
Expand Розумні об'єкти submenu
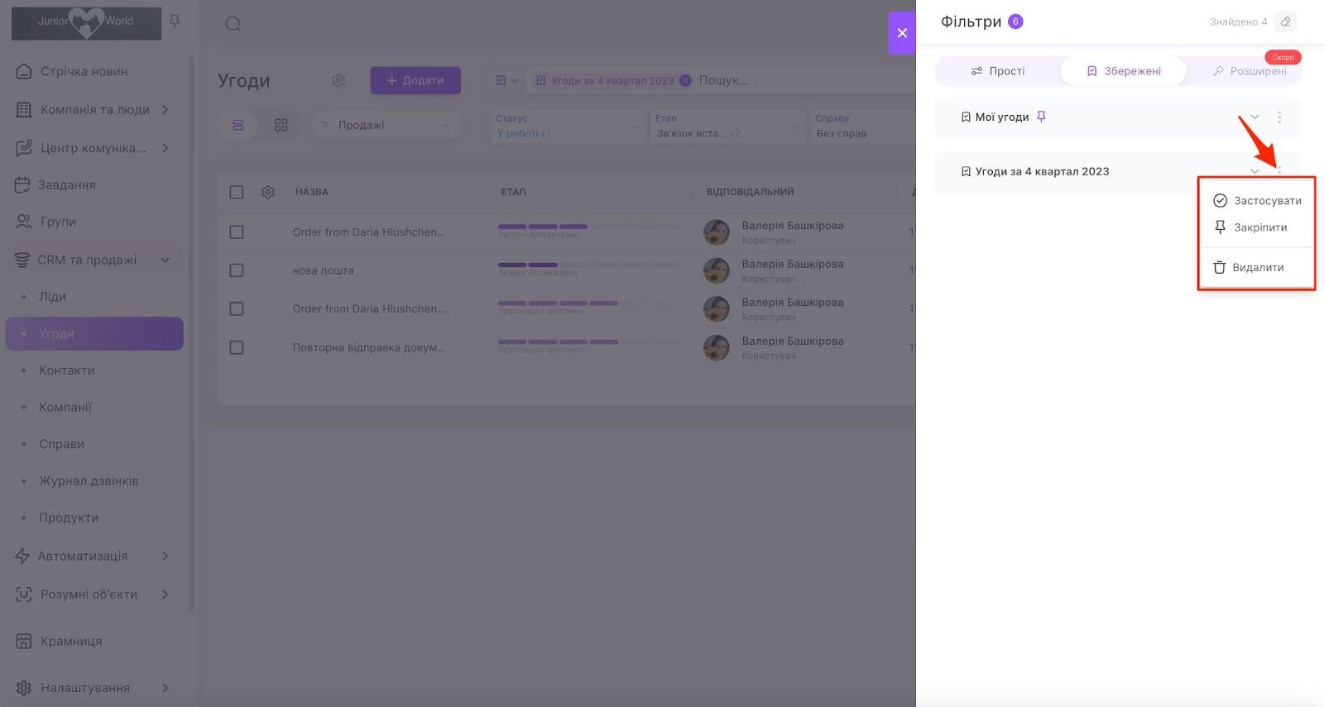(x=165, y=594)
